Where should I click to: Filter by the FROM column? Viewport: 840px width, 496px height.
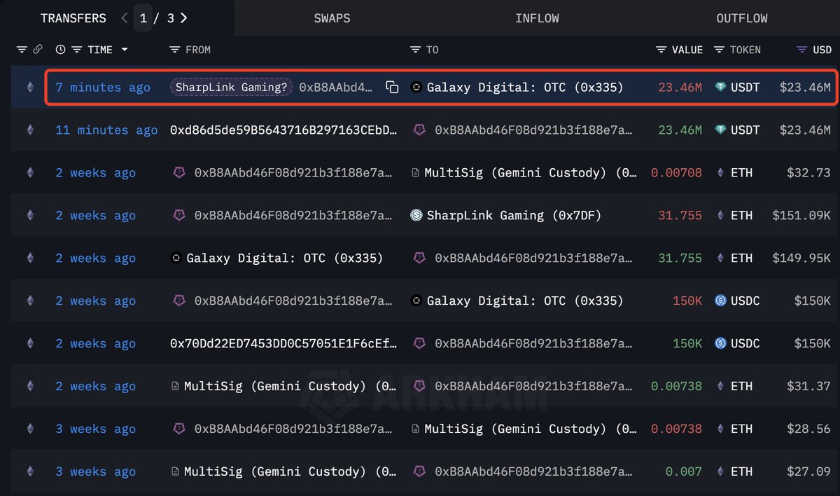(175, 50)
